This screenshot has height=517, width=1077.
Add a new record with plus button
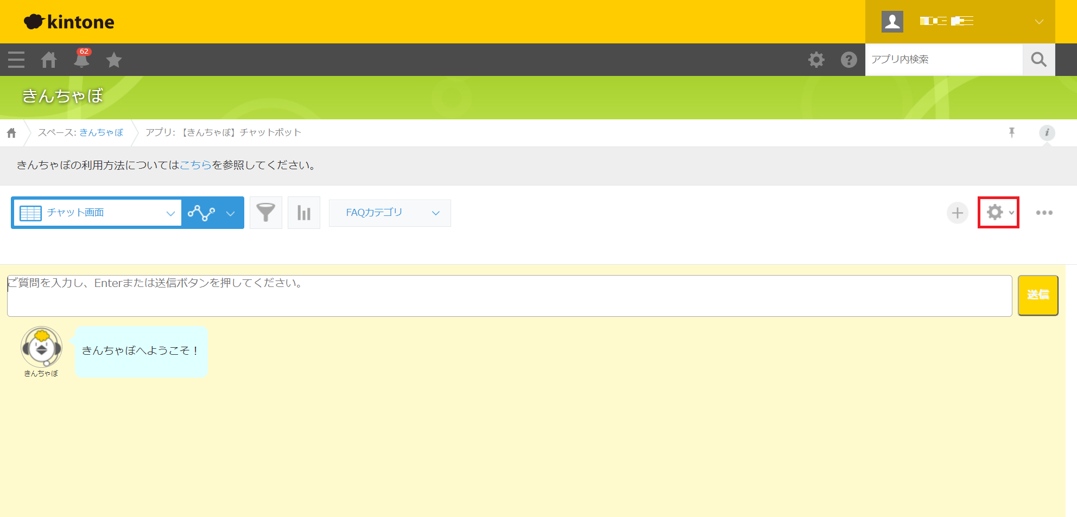coord(957,213)
